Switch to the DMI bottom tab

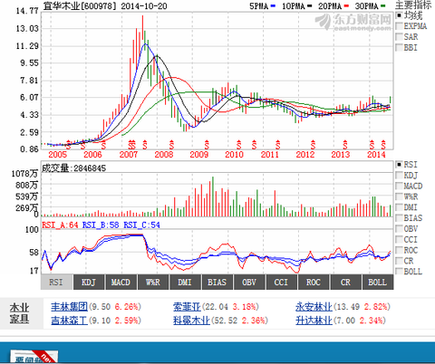tap(185, 283)
